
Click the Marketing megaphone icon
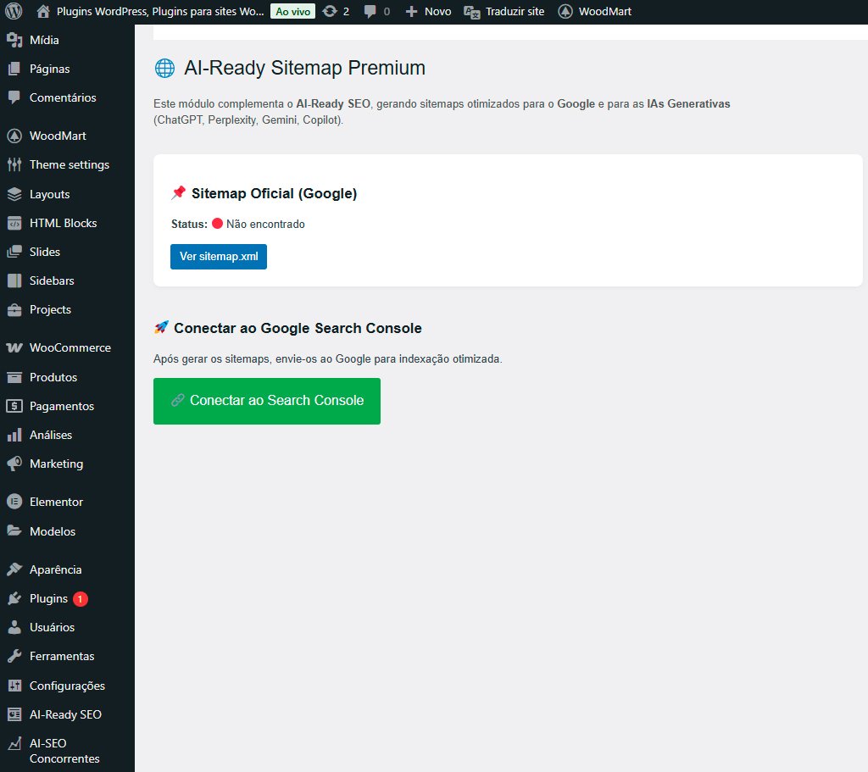coord(14,464)
